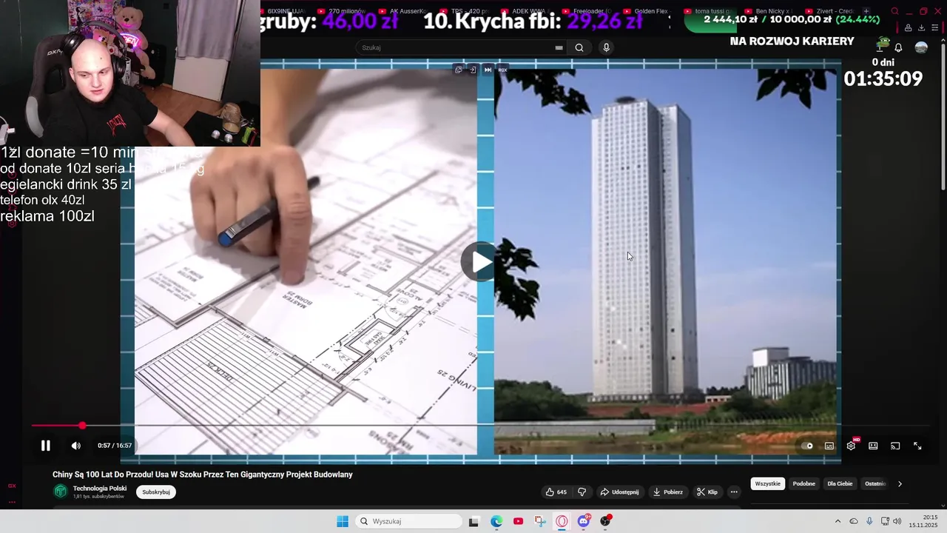The height and width of the screenshot is (533, 947).
Task: Cast video to a TV
Action: click(895, 446)
